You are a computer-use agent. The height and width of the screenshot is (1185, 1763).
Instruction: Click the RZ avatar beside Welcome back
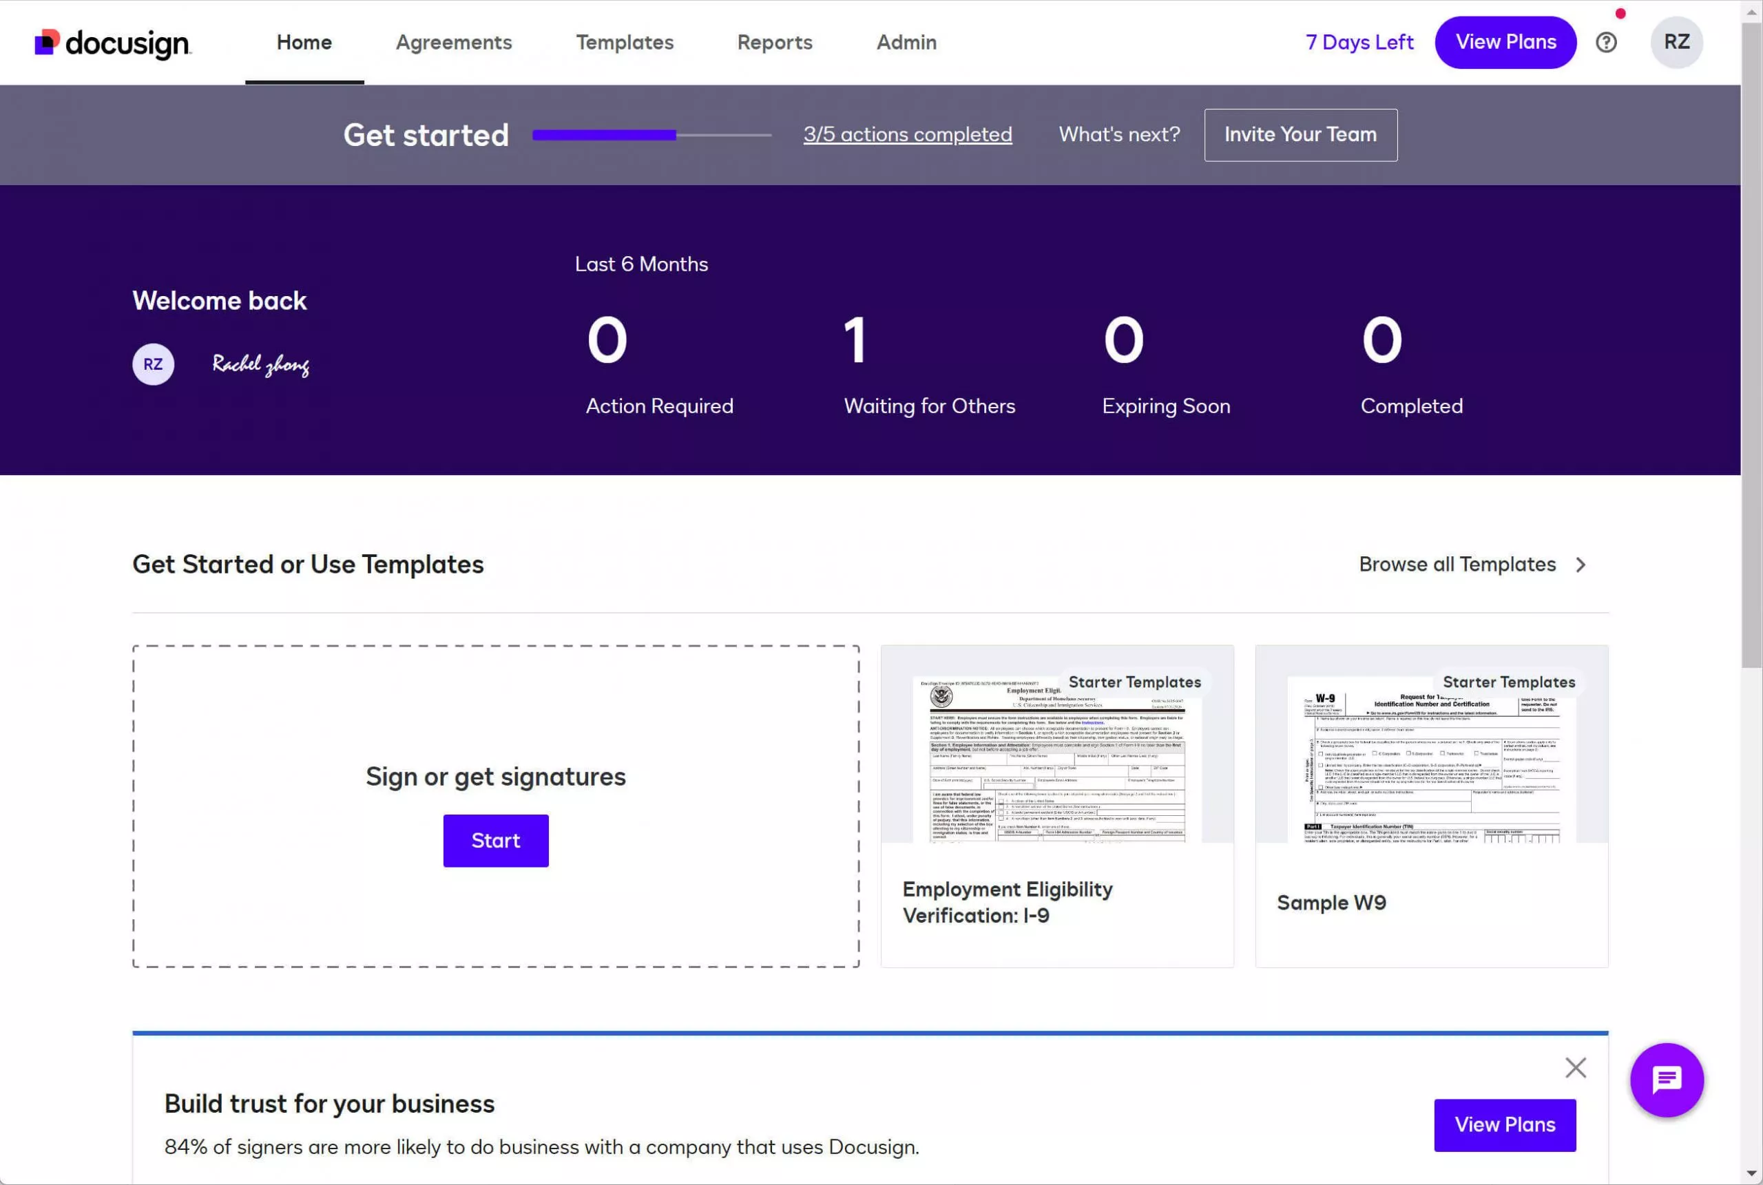(154, 364)
